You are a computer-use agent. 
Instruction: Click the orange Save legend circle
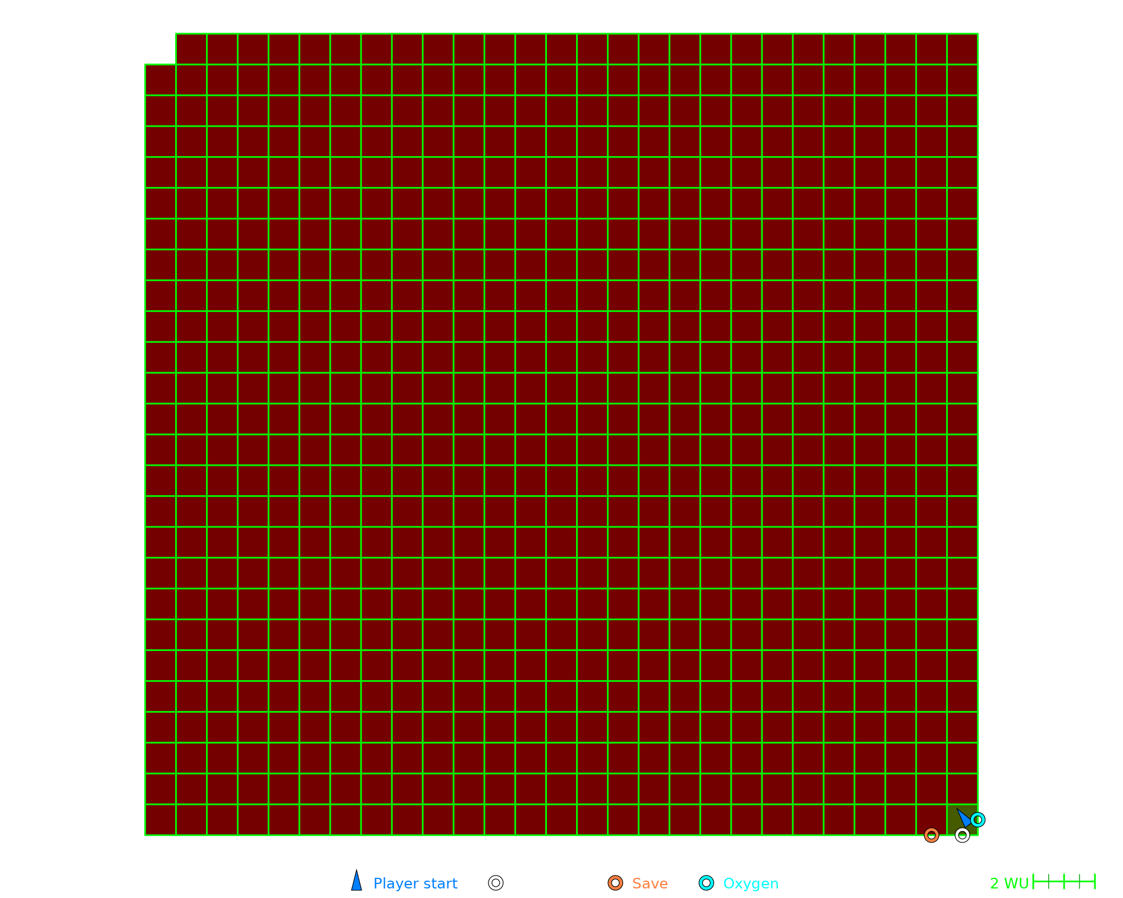click(615, 883)
